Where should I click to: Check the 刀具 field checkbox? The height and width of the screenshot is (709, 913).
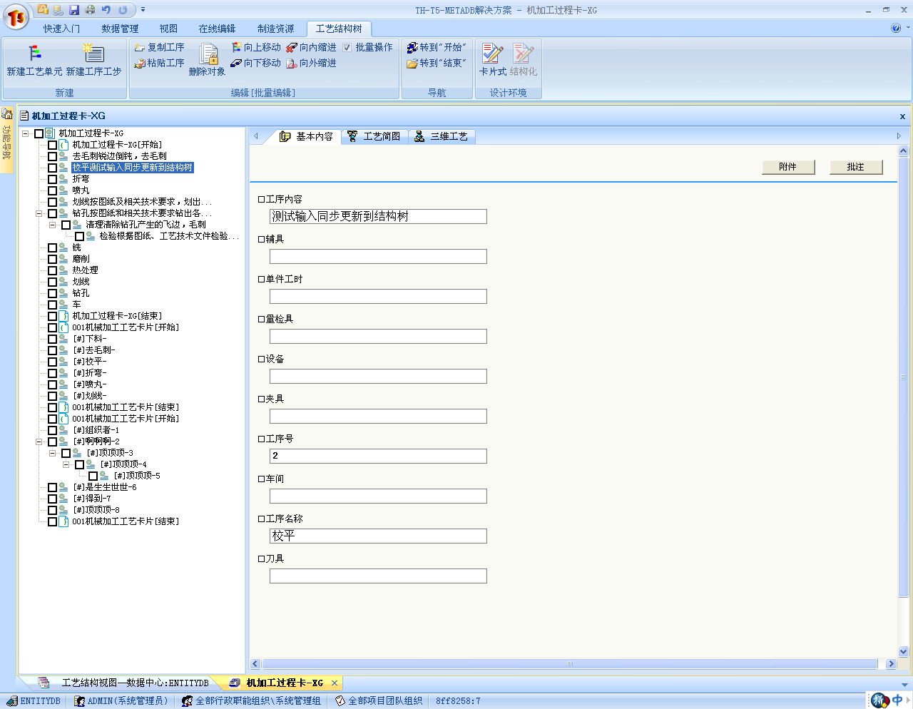[x=261, y=559]
